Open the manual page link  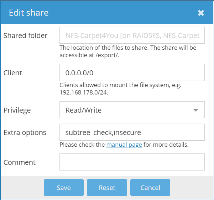(124, 145)
